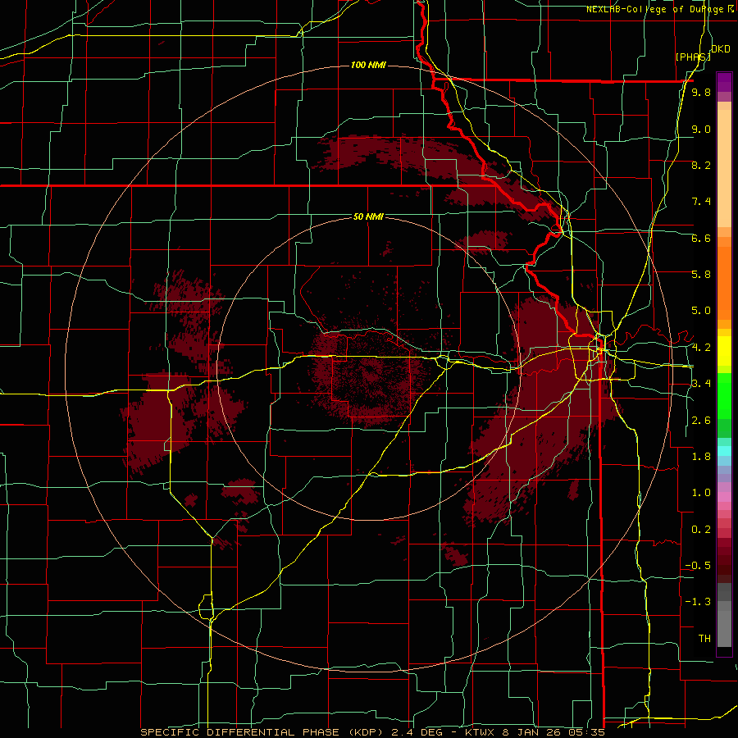Screen dimensions: 738x738
Task: Click the 1.8 color scale value
Action: [x=701, y=456]
